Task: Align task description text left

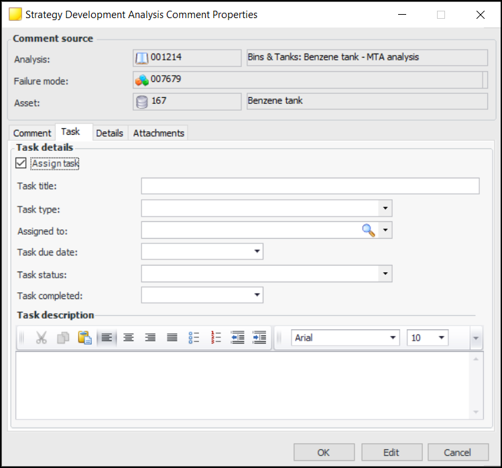Action: tap(107, 338)
